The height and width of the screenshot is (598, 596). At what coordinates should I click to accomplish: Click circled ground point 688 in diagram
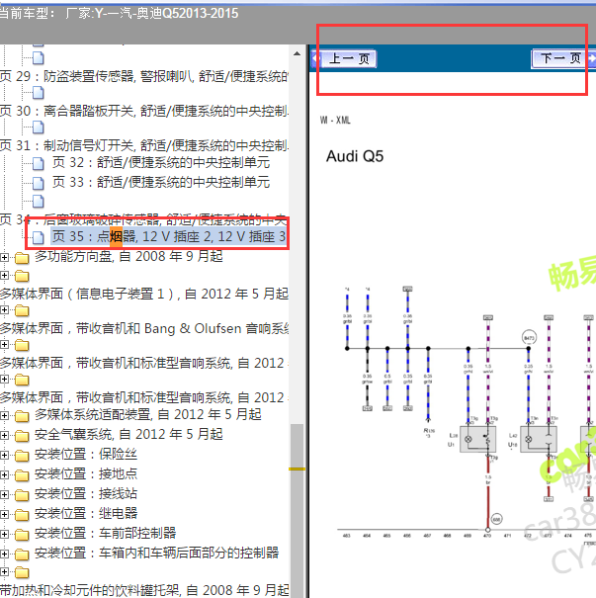click(x=496, y=520)
